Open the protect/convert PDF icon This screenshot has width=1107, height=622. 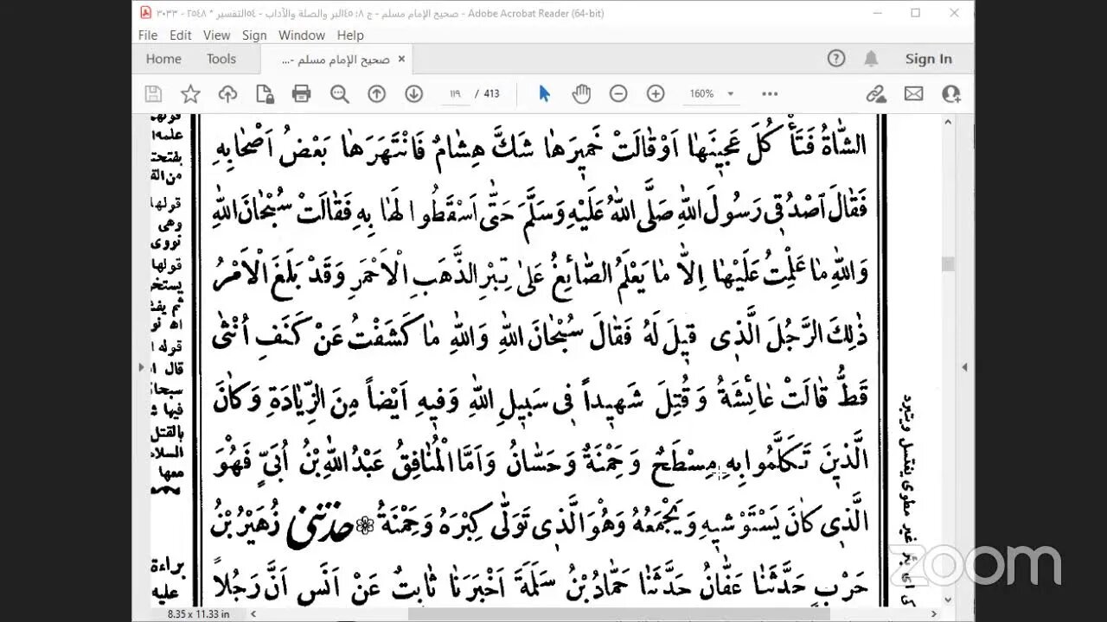[x=265, y=94]
